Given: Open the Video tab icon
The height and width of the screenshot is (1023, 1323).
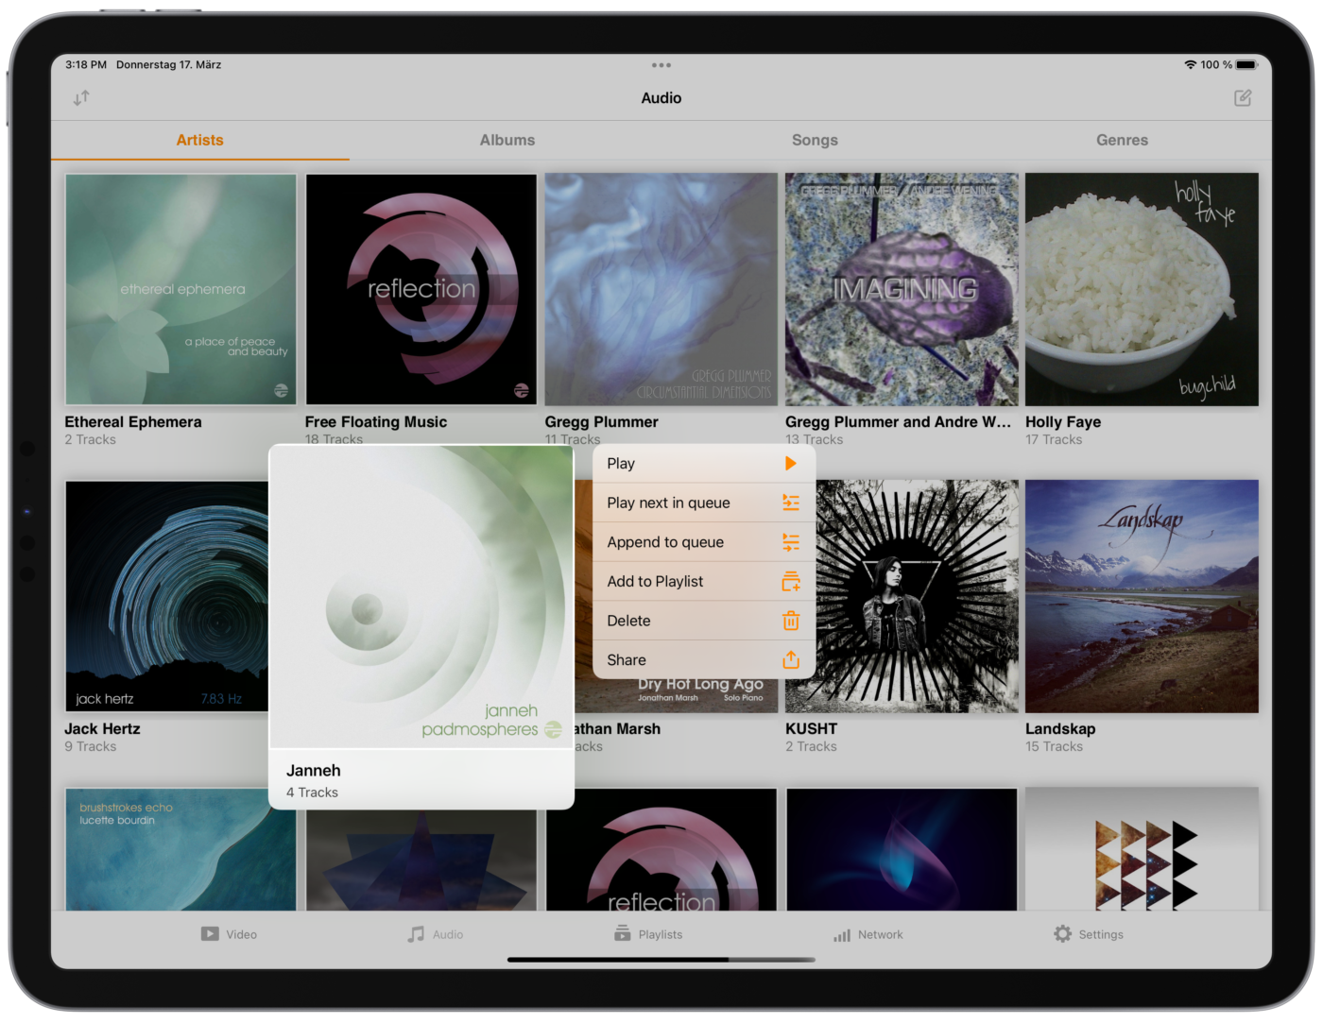Looking at the screenshot, I should (210, 934).
